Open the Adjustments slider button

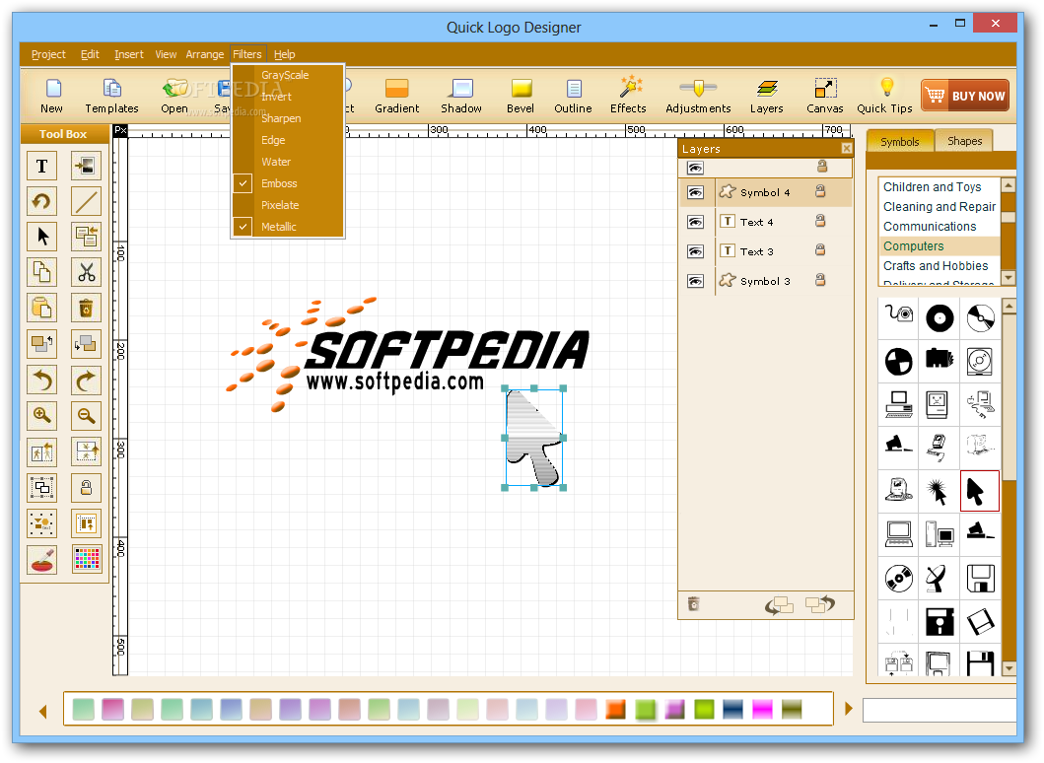[698, 96]
